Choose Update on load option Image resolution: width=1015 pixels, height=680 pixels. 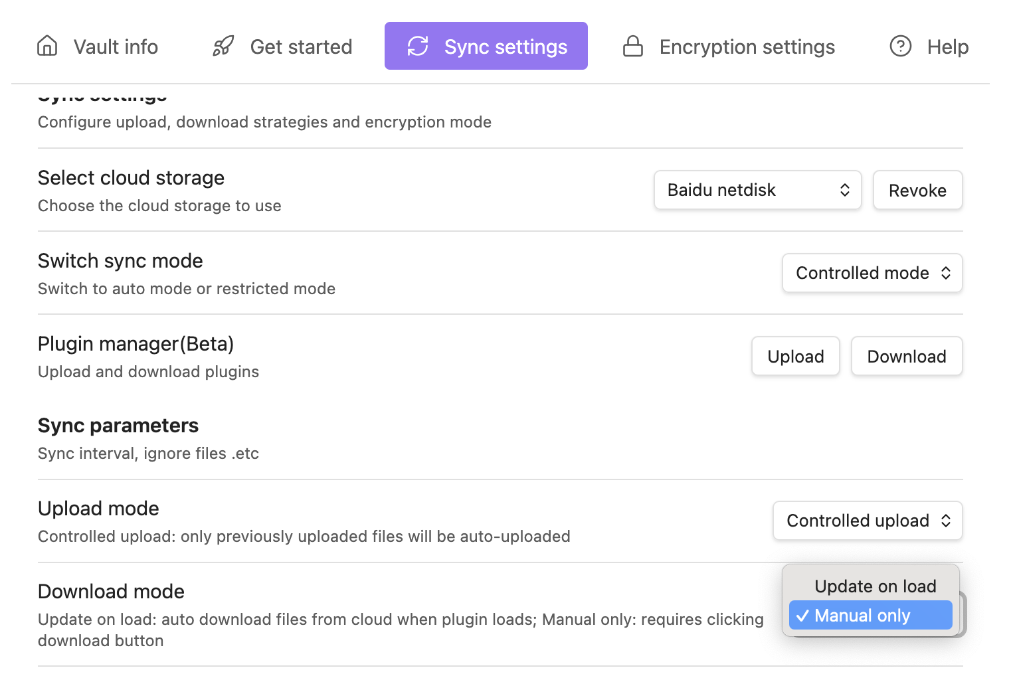click(x=875, y=586)
